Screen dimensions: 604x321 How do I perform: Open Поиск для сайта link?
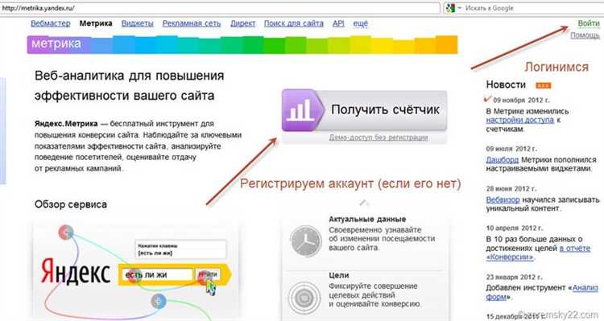pos(293,23)
